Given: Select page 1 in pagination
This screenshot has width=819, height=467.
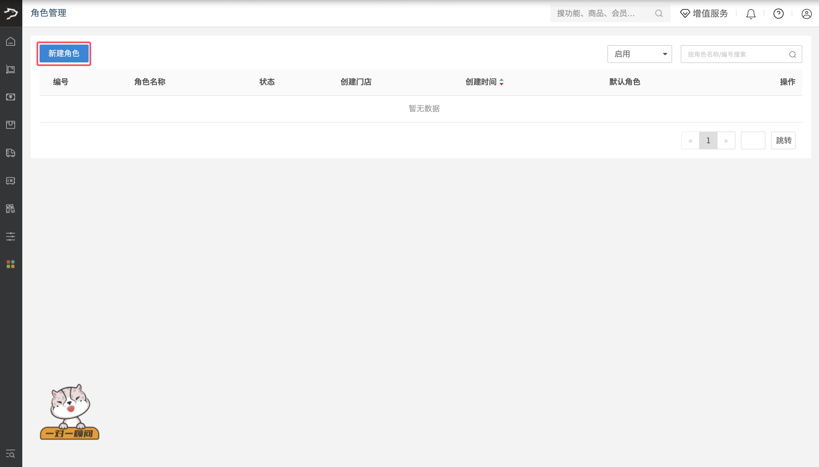Looking at the screenshot, I should point(708,140).
